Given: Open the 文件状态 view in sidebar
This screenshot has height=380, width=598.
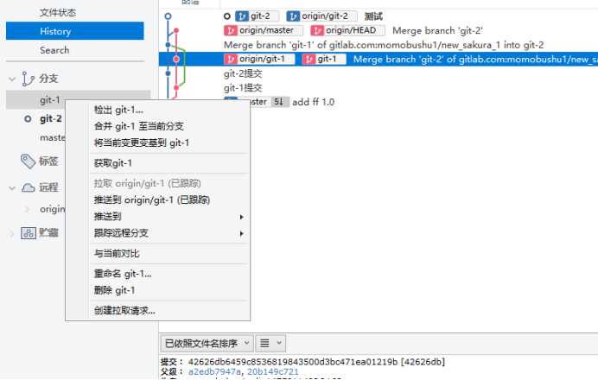Looking at the screenshot, I should pyautogui.click(x=58, y=13).
